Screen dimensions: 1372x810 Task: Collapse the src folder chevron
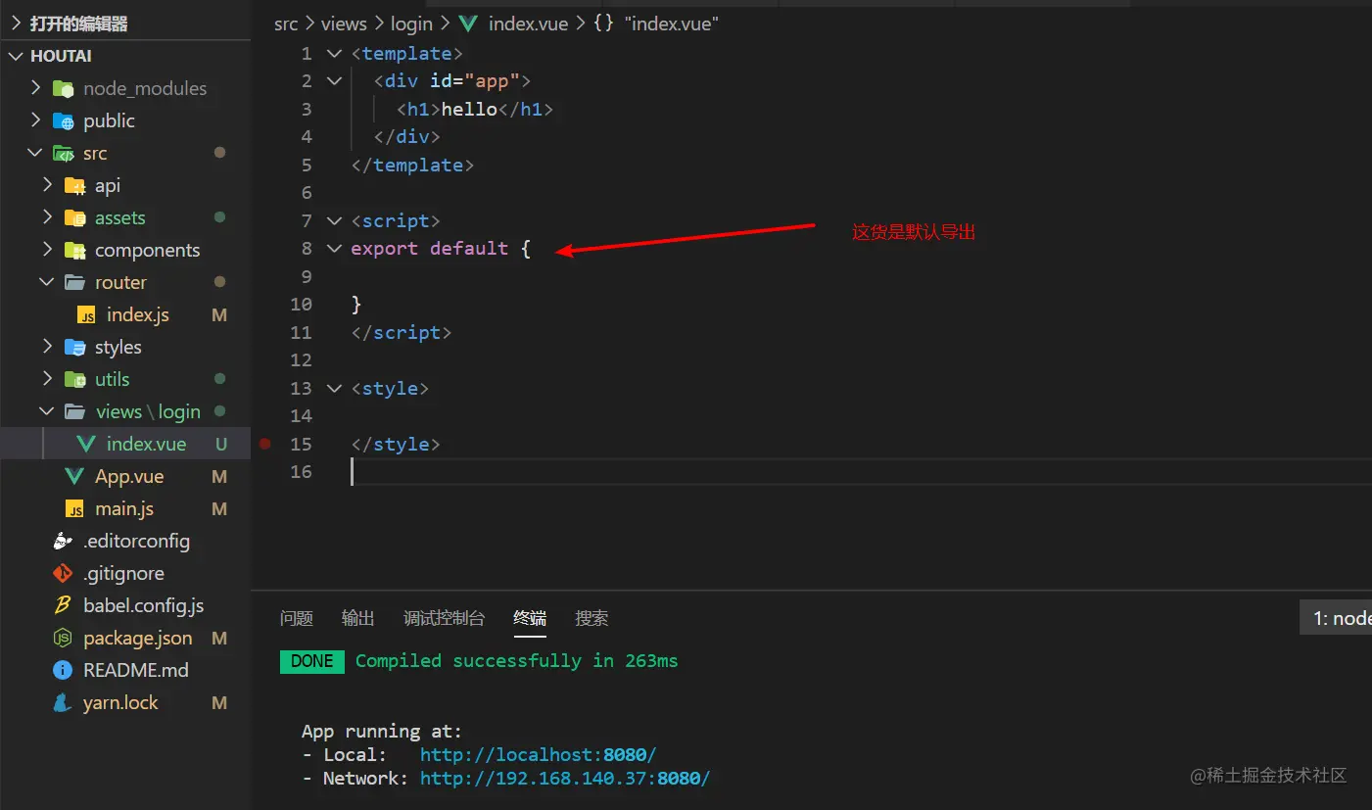tap(36, 154)
